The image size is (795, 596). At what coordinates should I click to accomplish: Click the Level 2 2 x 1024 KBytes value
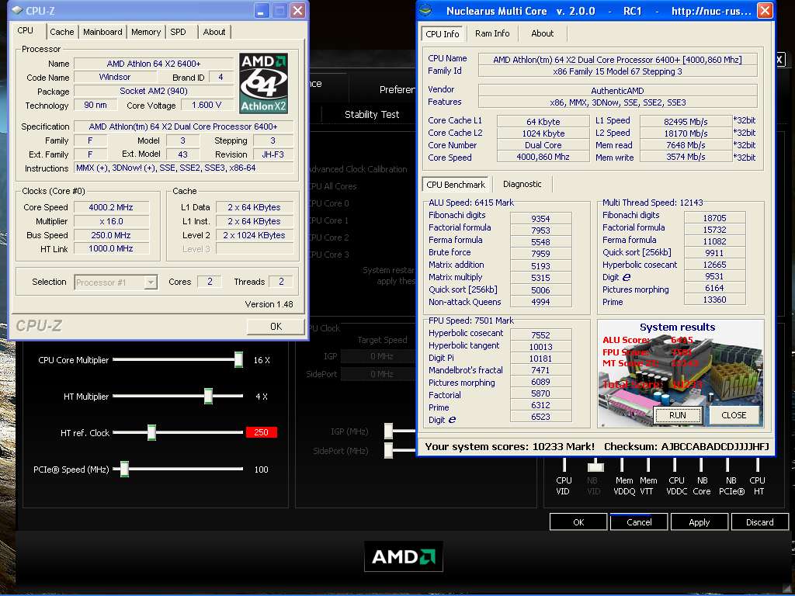255,235
